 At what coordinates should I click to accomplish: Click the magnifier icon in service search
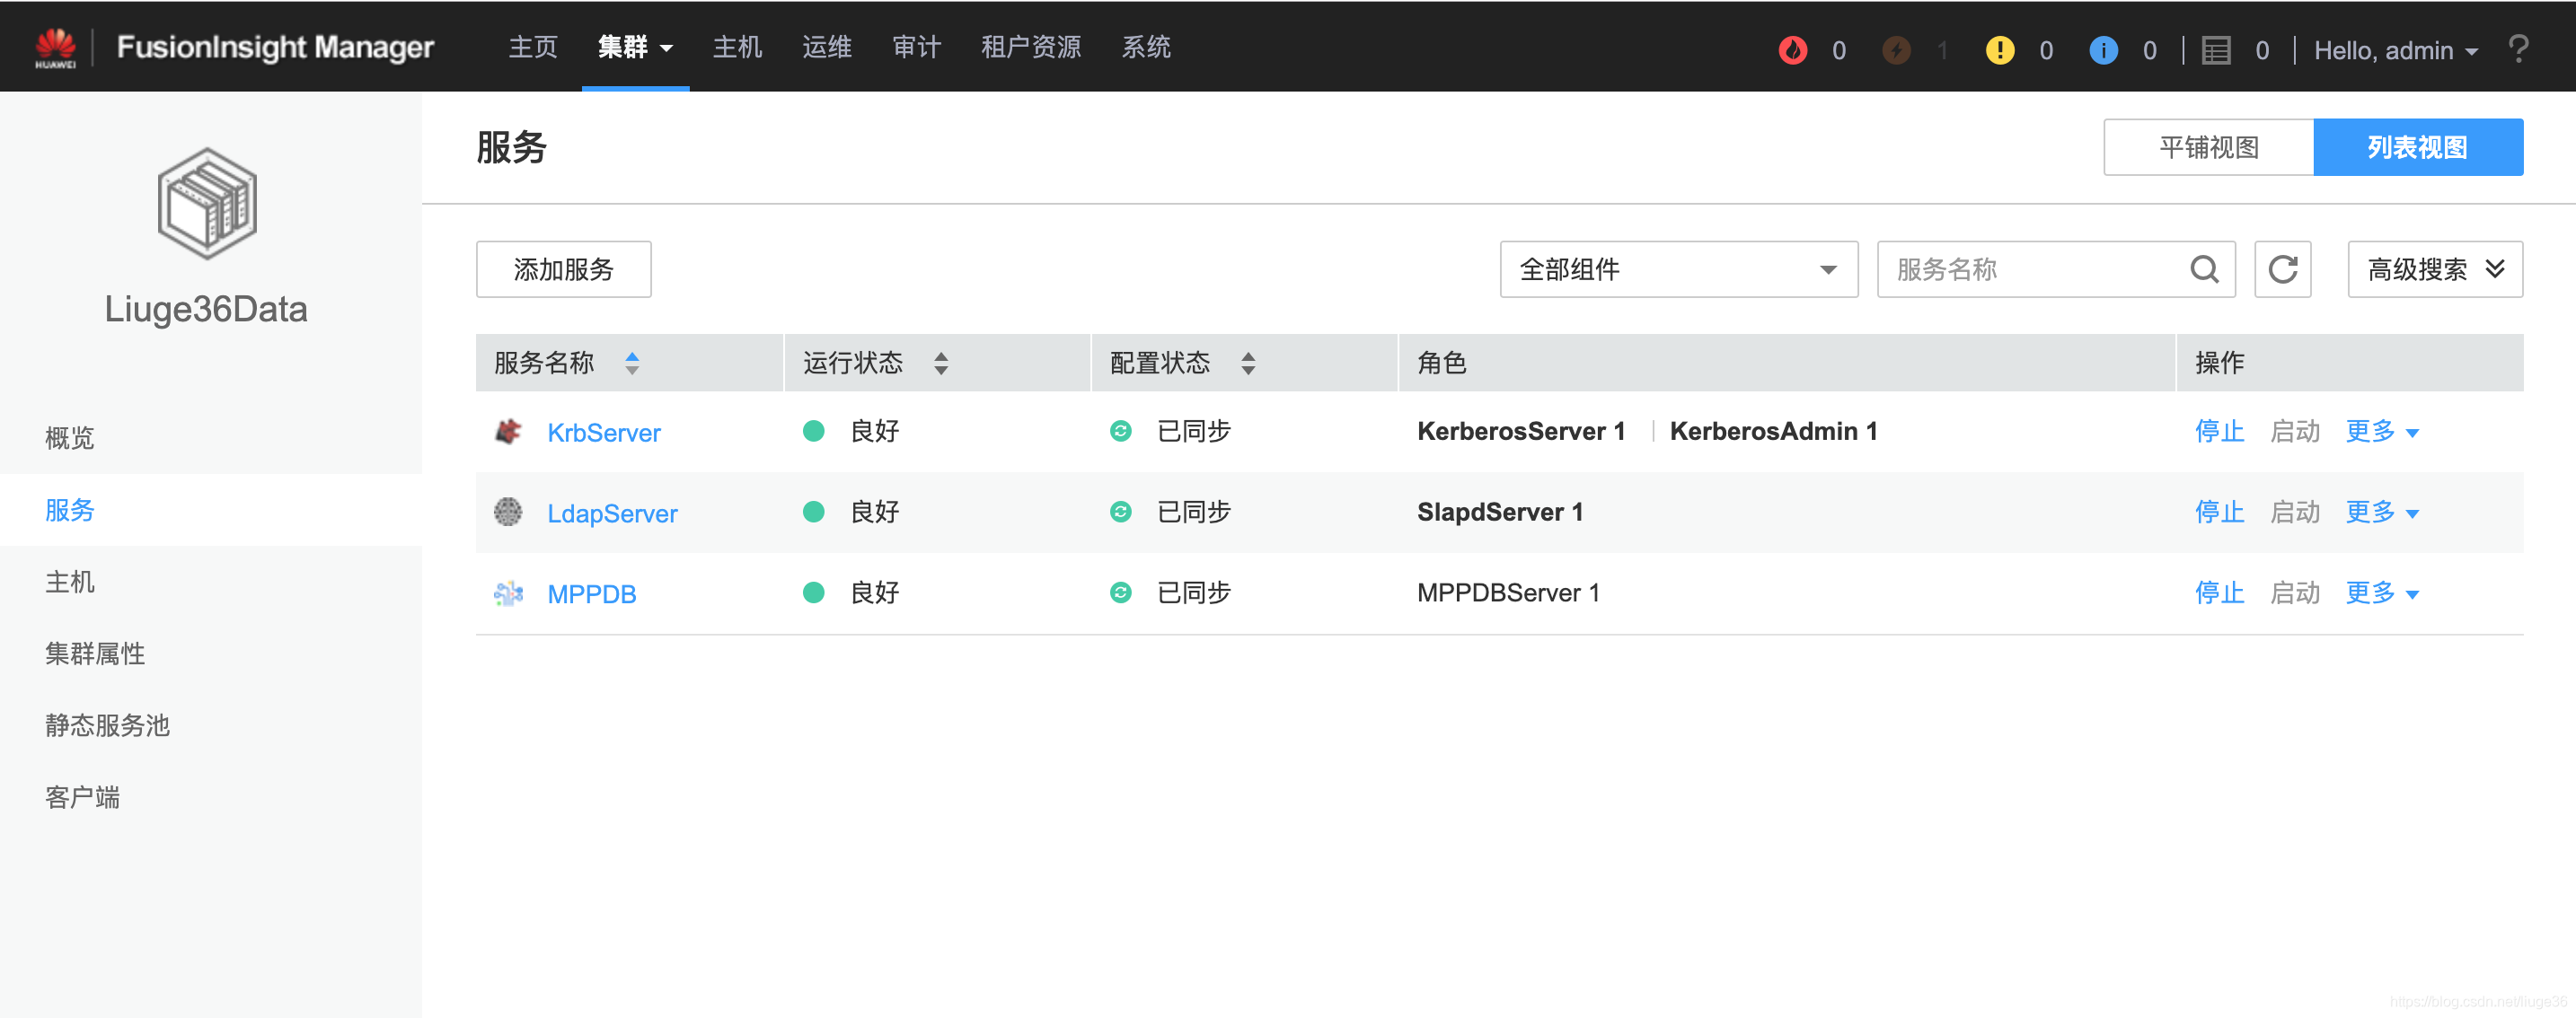click(x=2205, y=268)
